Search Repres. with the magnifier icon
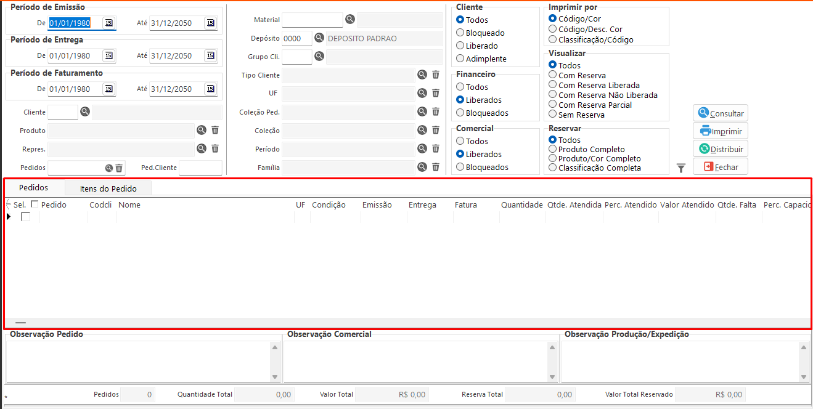Image resolution: width=813 pixels, height=409 pixels. point(202,148)
